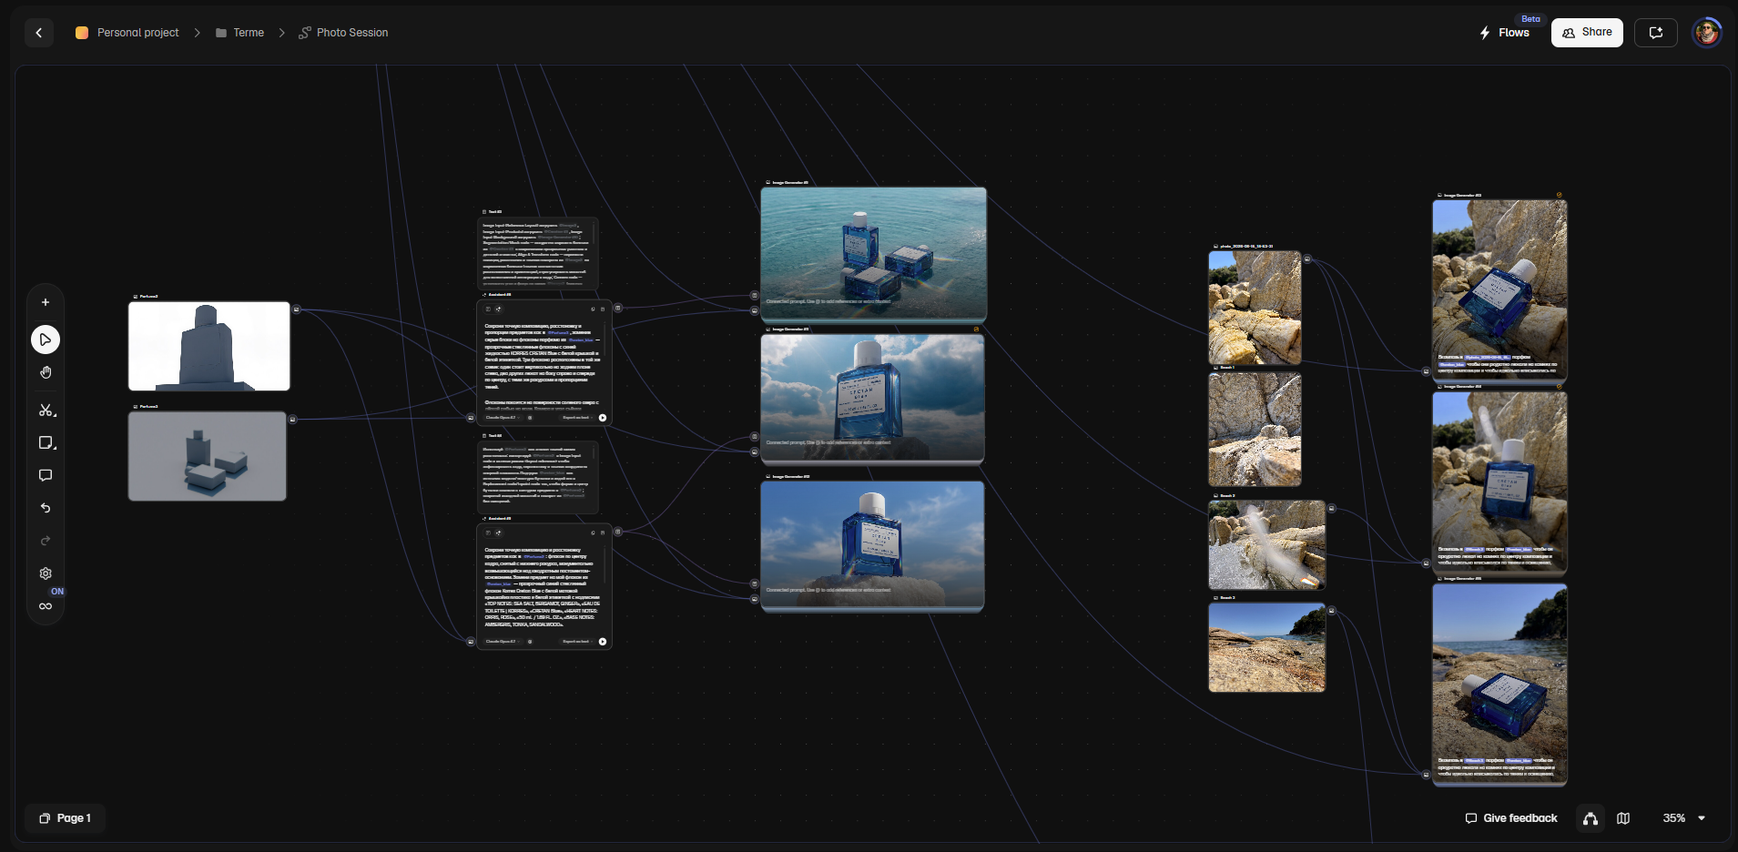Select the lower Text prompt node
Screen dimensions: 1738x852
click(538, 477)
